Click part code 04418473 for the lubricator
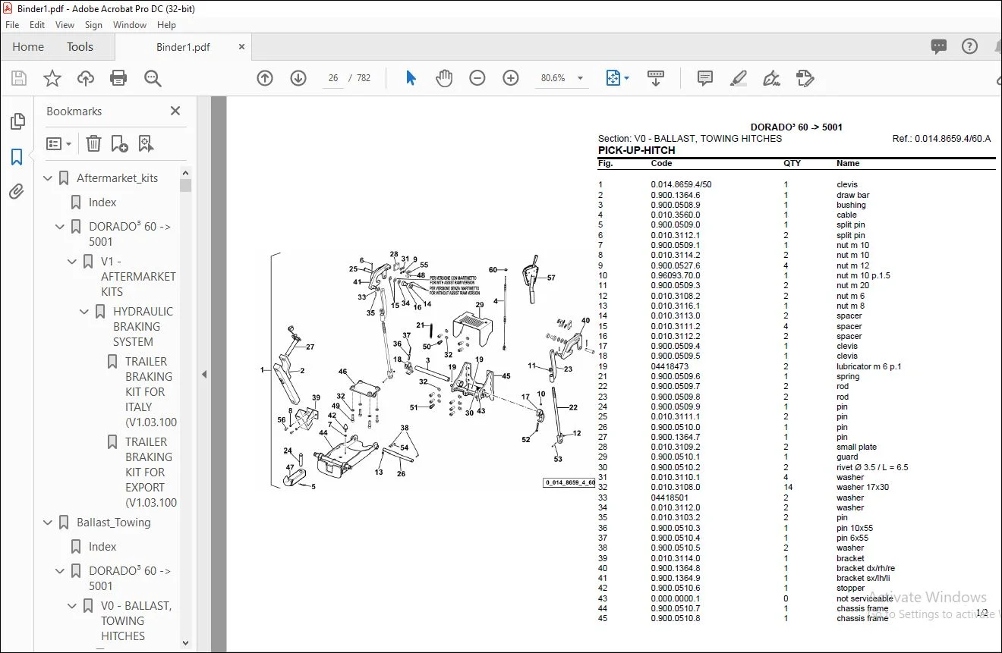Viewport: 1002px width, 653px height. [669, 366]
